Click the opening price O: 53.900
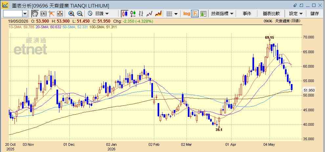The width and height of the screenshot is (325, 152). (40, 21)
